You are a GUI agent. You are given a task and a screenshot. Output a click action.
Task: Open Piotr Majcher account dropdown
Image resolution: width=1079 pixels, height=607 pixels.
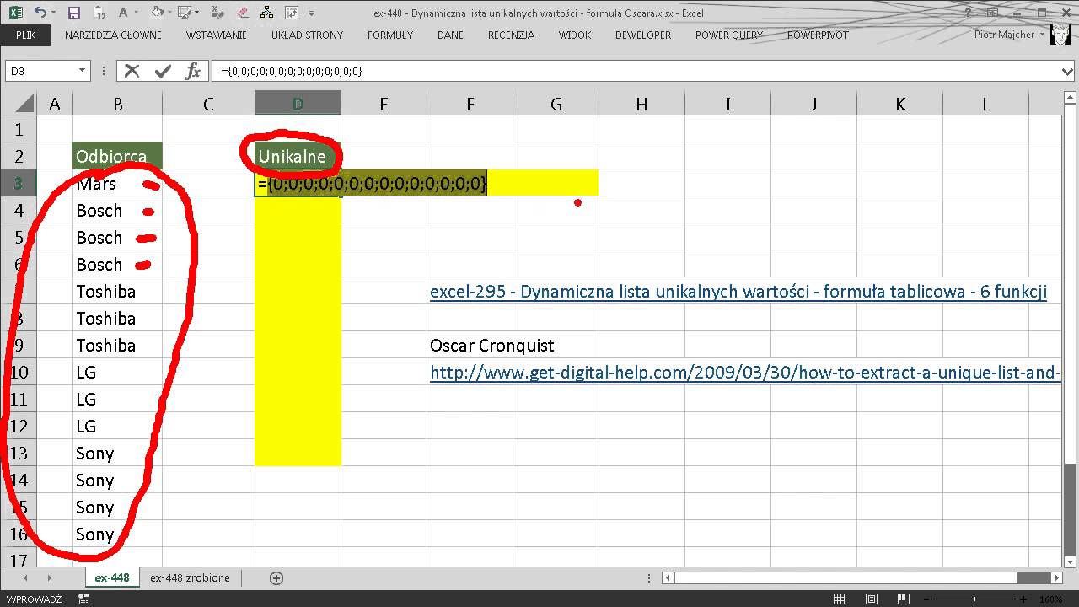(x=1042, y=35)
